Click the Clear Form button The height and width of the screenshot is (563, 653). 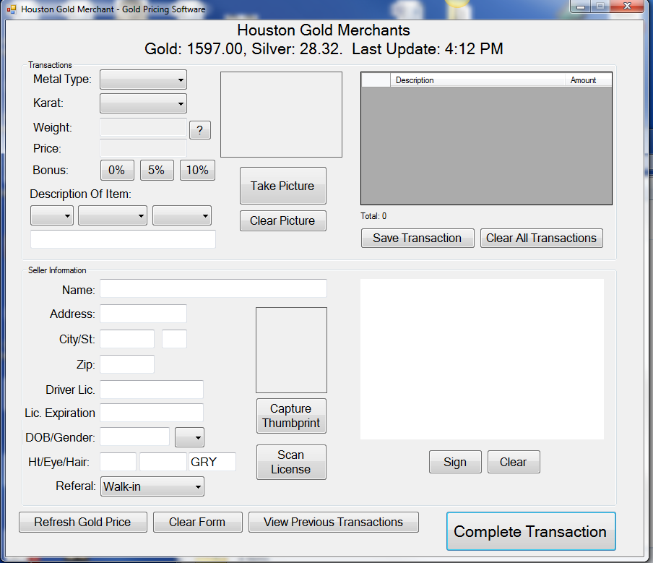[197, 522]
